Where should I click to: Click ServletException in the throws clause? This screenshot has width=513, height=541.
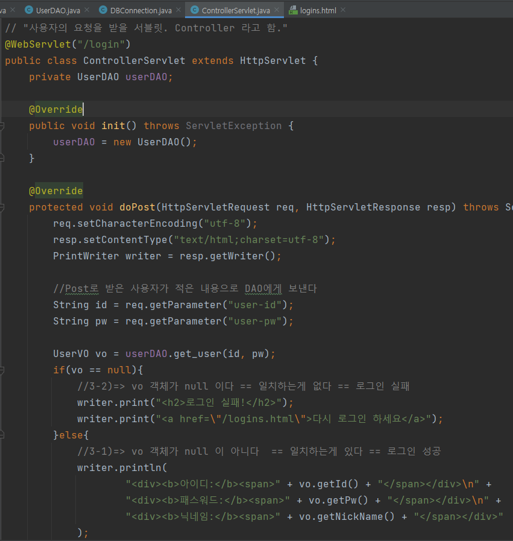[234, 125]
